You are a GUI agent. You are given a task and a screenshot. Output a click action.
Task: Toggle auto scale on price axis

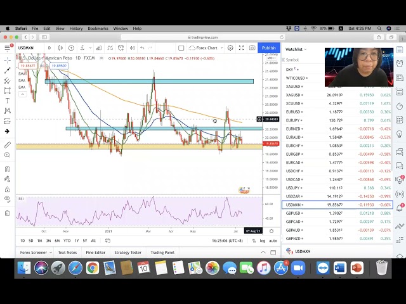[x=273, y=241]
